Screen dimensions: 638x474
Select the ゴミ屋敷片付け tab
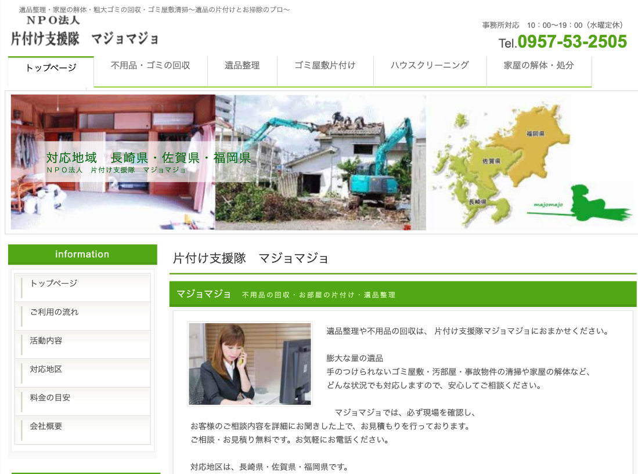click(325, 66)
